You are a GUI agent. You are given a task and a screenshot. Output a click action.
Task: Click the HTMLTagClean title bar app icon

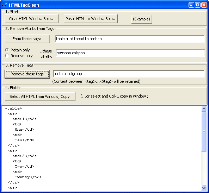[5, 5]
